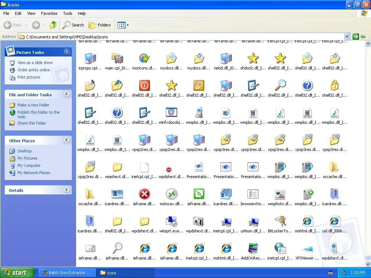Toggle the Folders pane button
Viewport: 371px width, 278px height.
[100, 25]
